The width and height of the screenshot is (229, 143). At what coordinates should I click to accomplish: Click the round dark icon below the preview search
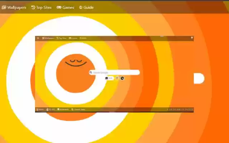[122, 78]
